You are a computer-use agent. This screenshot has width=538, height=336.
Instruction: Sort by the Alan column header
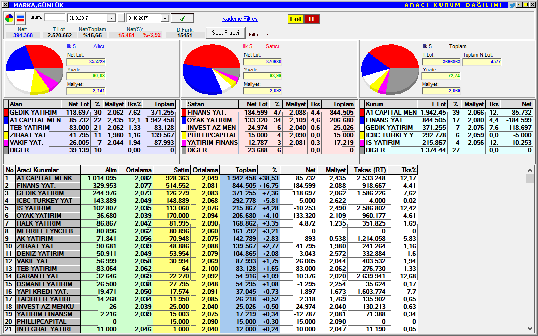(x=35, y=104)
